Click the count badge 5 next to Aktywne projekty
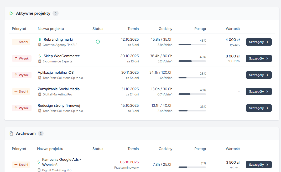 (55, 13)
